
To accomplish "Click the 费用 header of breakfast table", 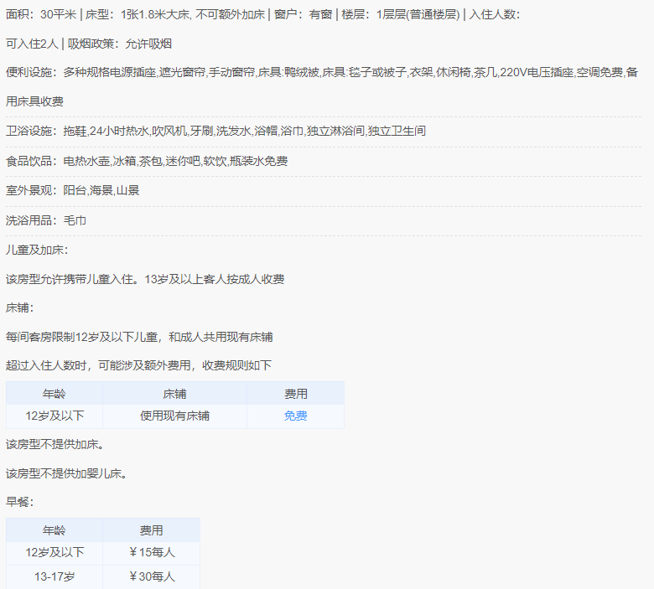I will pos(152,530).
